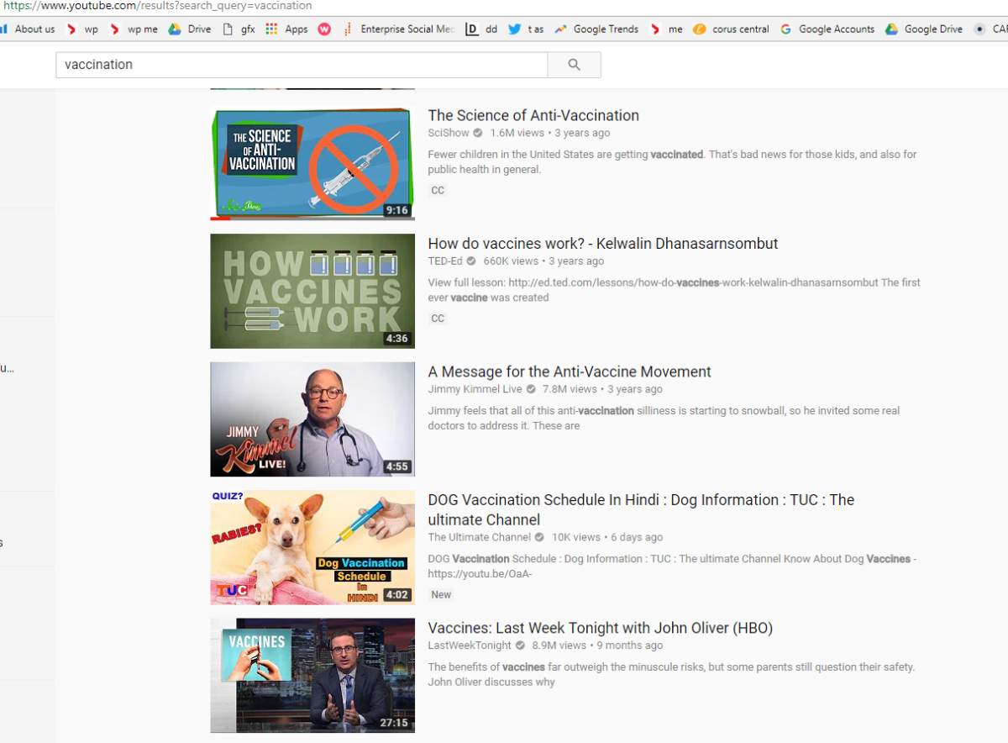This screenshot has height=743, width=1008.
Task: Open the Google Accounts bookmark
Action: pos(827,29)
